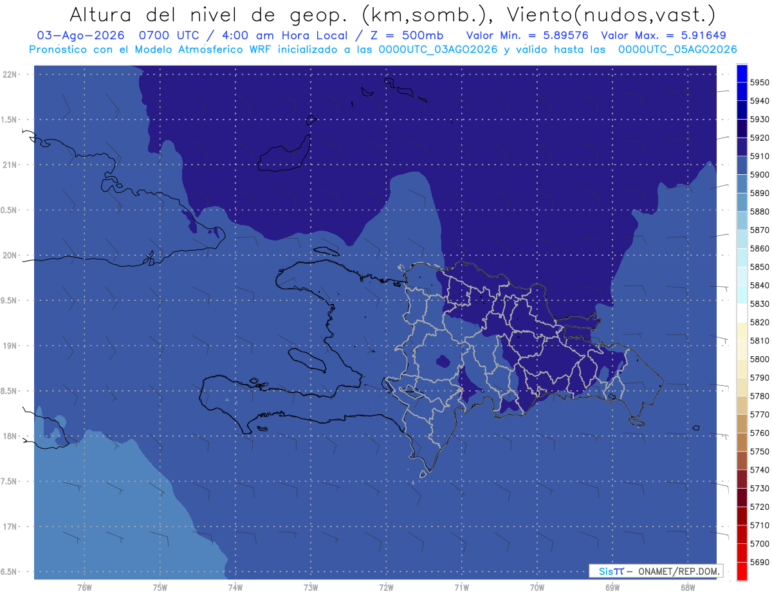Click the '5860' colorbar label

click(x=759, y=248)
